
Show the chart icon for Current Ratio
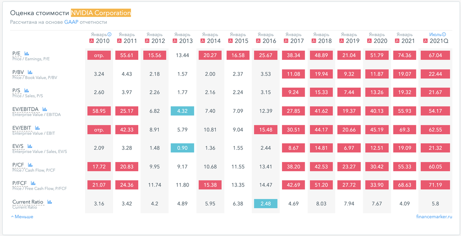50,202
